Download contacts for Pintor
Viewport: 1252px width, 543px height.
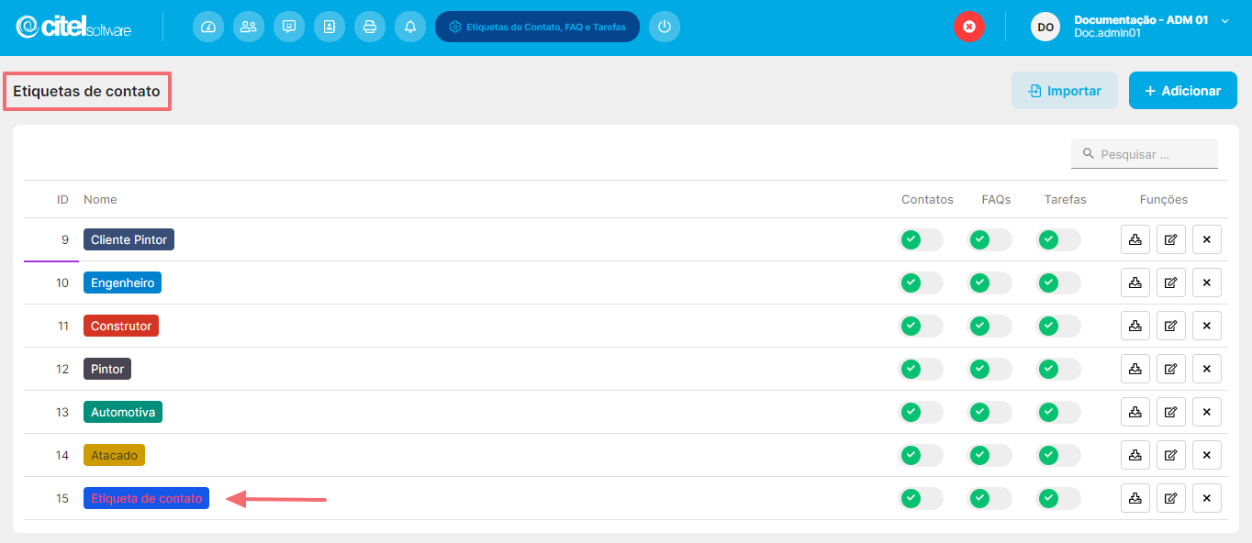[1135, 369]
